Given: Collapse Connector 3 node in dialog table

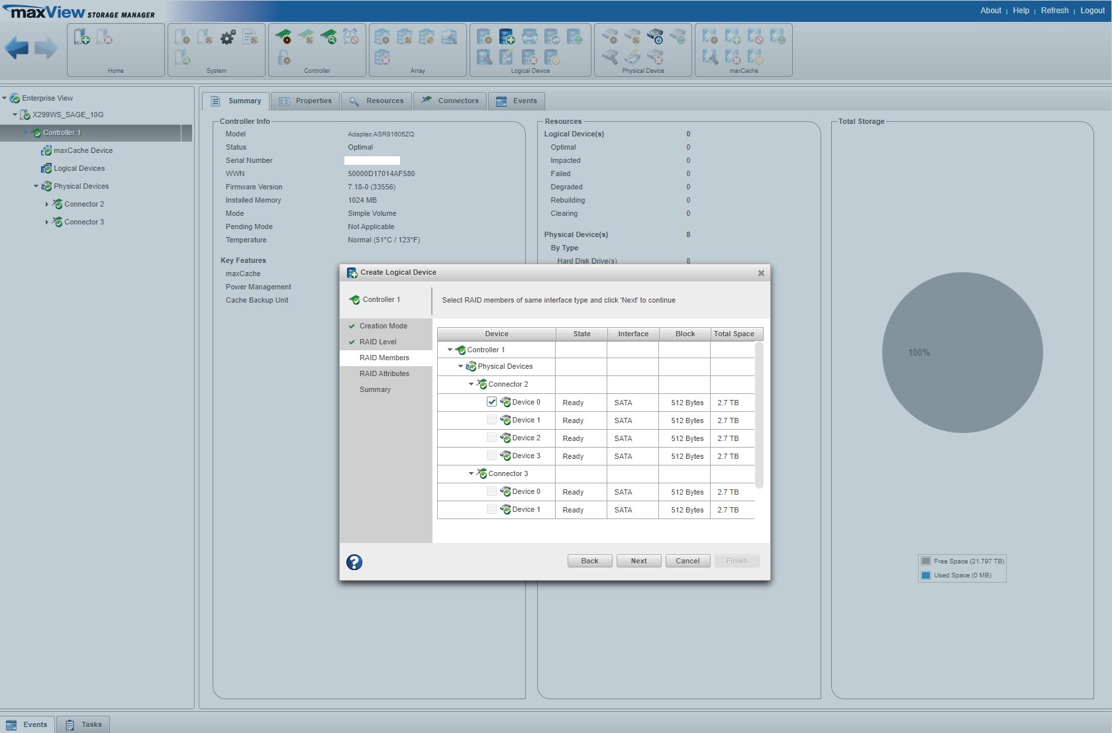Looking at the screenshot, I should click(471, 473).
